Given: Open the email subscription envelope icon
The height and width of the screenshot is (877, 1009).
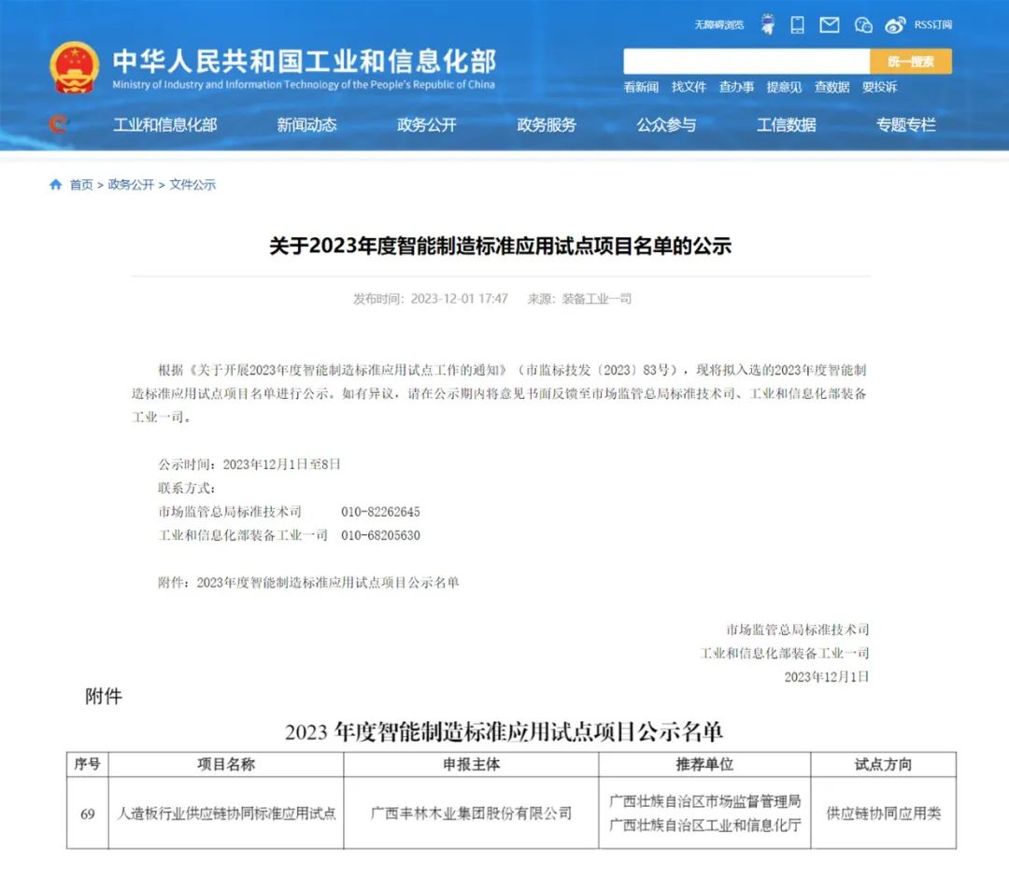Looking at the screenshot, I should 829,25.
